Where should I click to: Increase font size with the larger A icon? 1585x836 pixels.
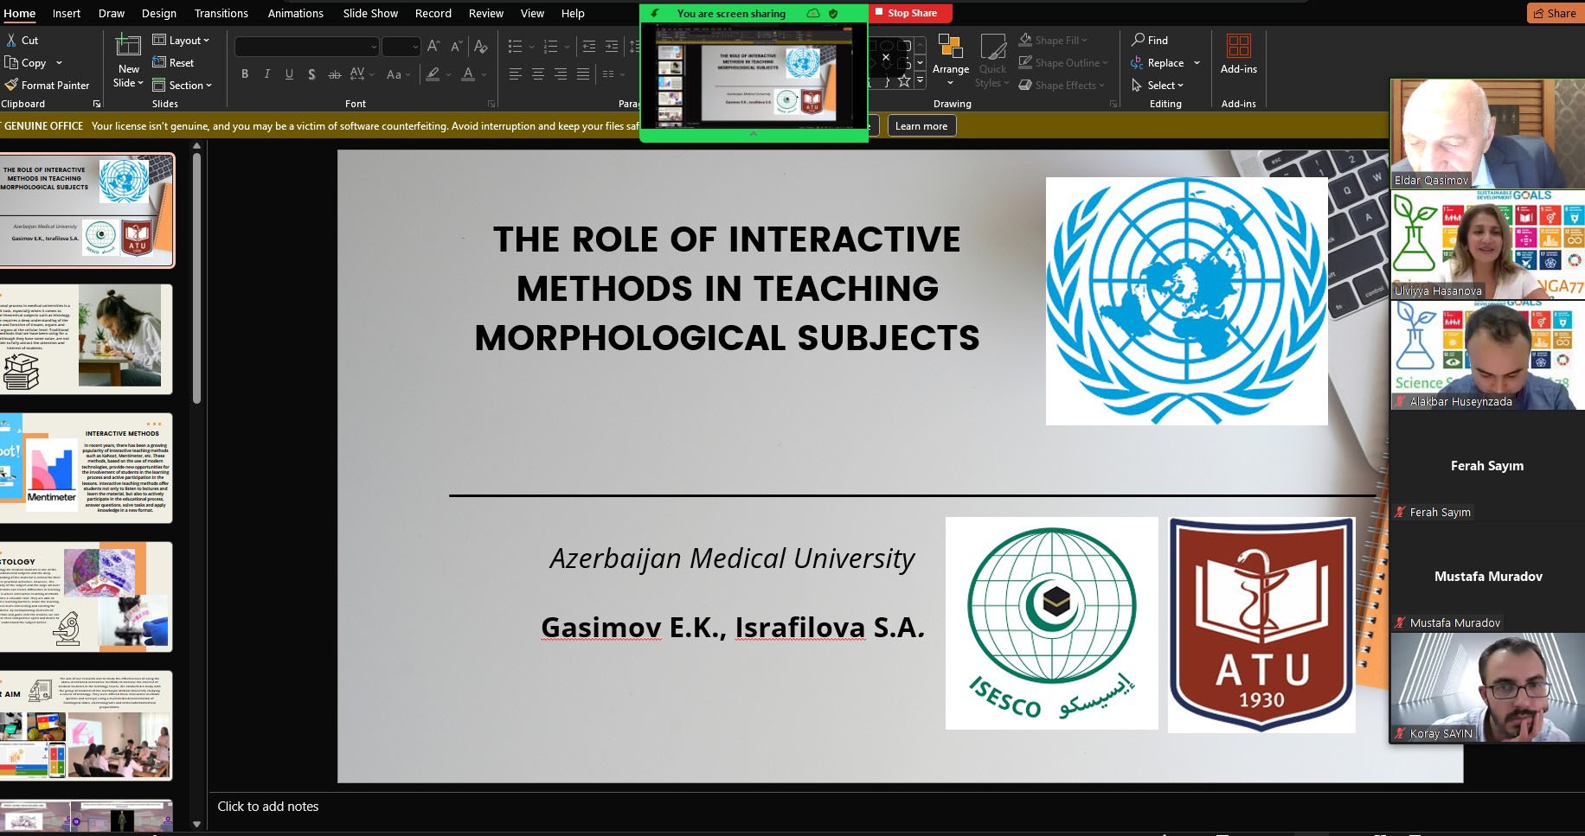pyautogui.click(x=433, y=47)
